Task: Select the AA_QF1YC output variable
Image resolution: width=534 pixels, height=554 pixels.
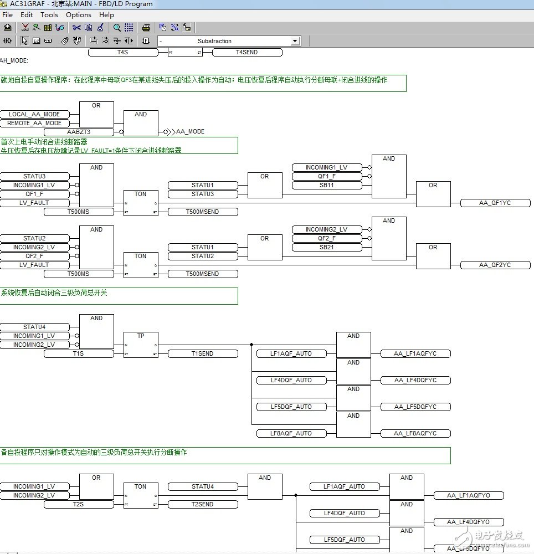Action: pos(495,203)
